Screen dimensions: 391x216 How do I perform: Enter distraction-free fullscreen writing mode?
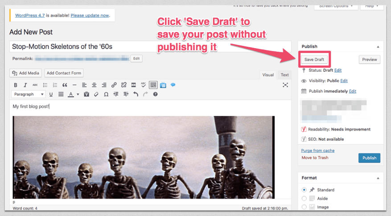(285, 85)
